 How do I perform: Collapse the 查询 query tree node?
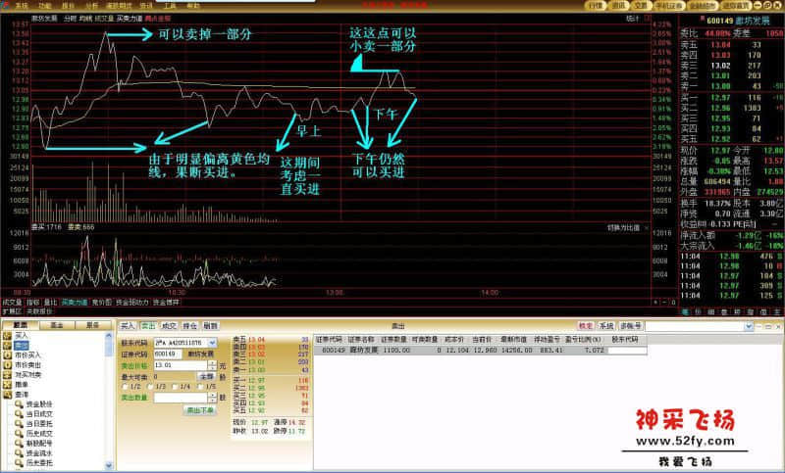6,394
